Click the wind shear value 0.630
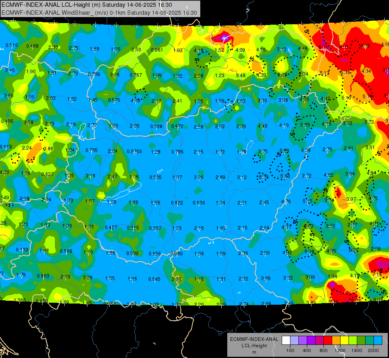389x358 pixels. (199, 202)
